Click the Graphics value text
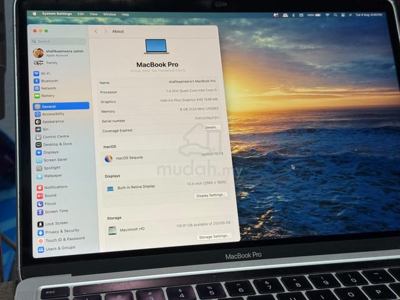 (x=189, y=100)
